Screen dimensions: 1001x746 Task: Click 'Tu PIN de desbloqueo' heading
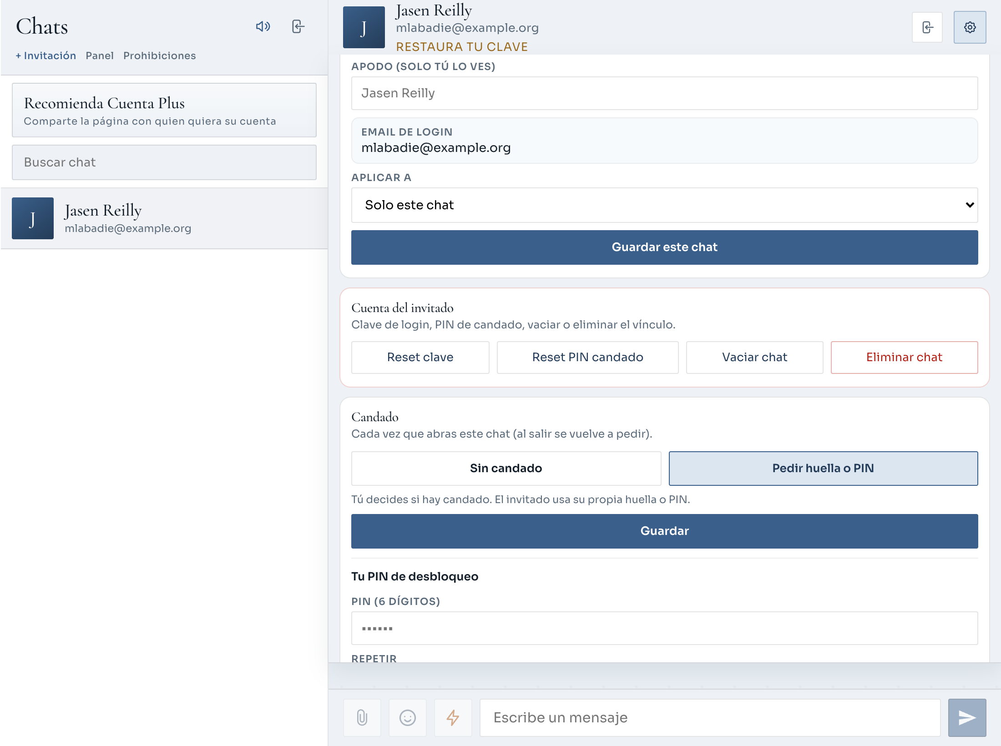point(415,576)
